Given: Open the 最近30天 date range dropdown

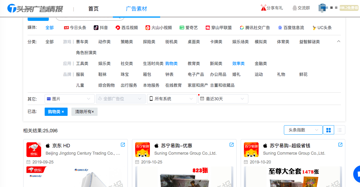Looking at the screenshot, I should (223, 99).
